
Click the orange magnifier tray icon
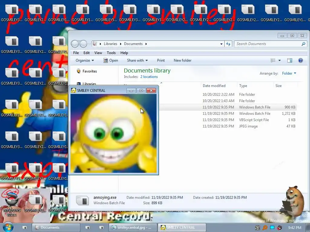(x=265, y=228)
